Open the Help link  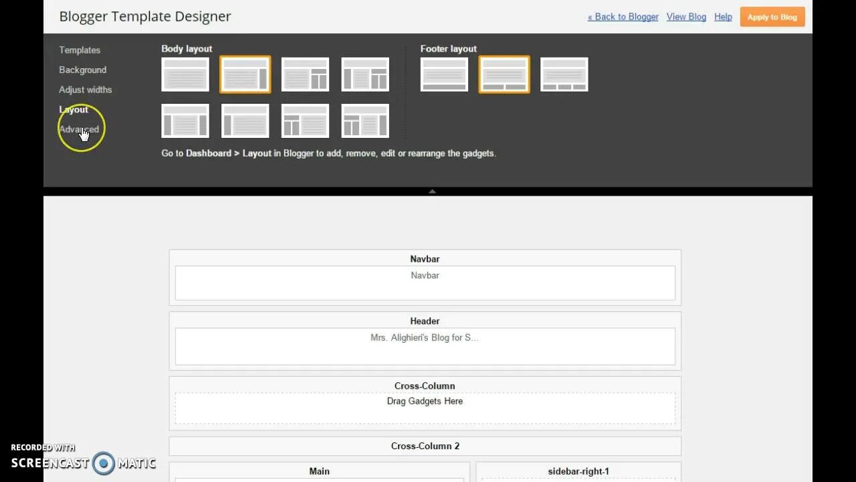(723, 17)
